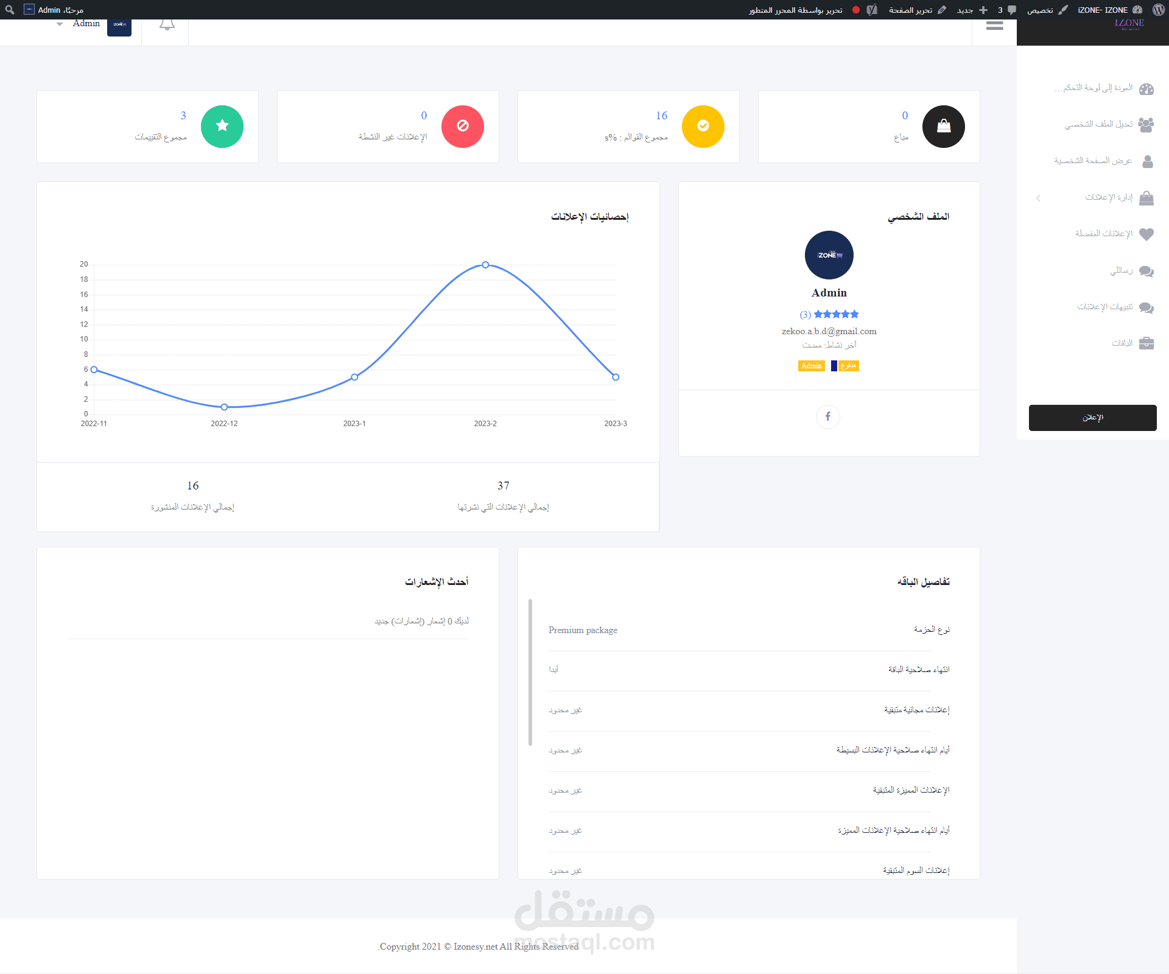
Task: Click the yellow checkmark total listings icon
Action: tap(703, 126)
